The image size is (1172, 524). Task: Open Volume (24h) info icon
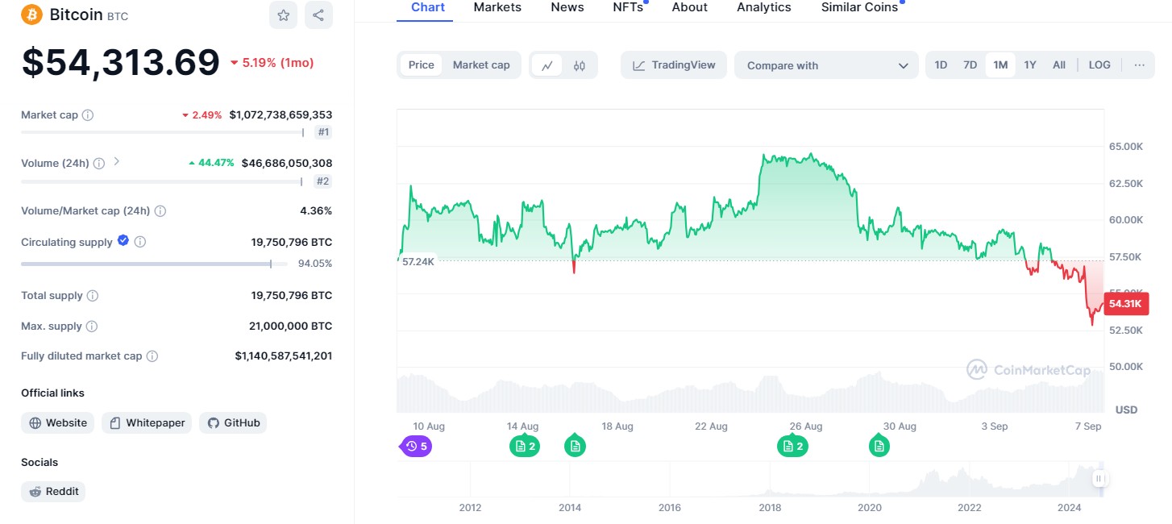pos(99,163)
